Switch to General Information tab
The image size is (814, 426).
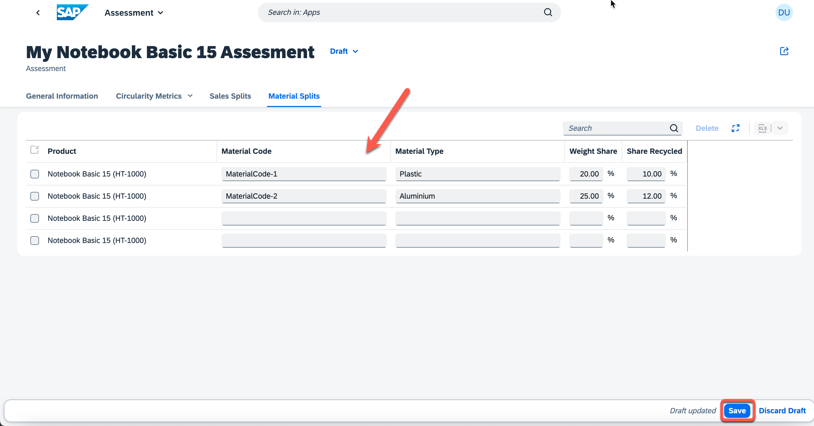[62, 96]
